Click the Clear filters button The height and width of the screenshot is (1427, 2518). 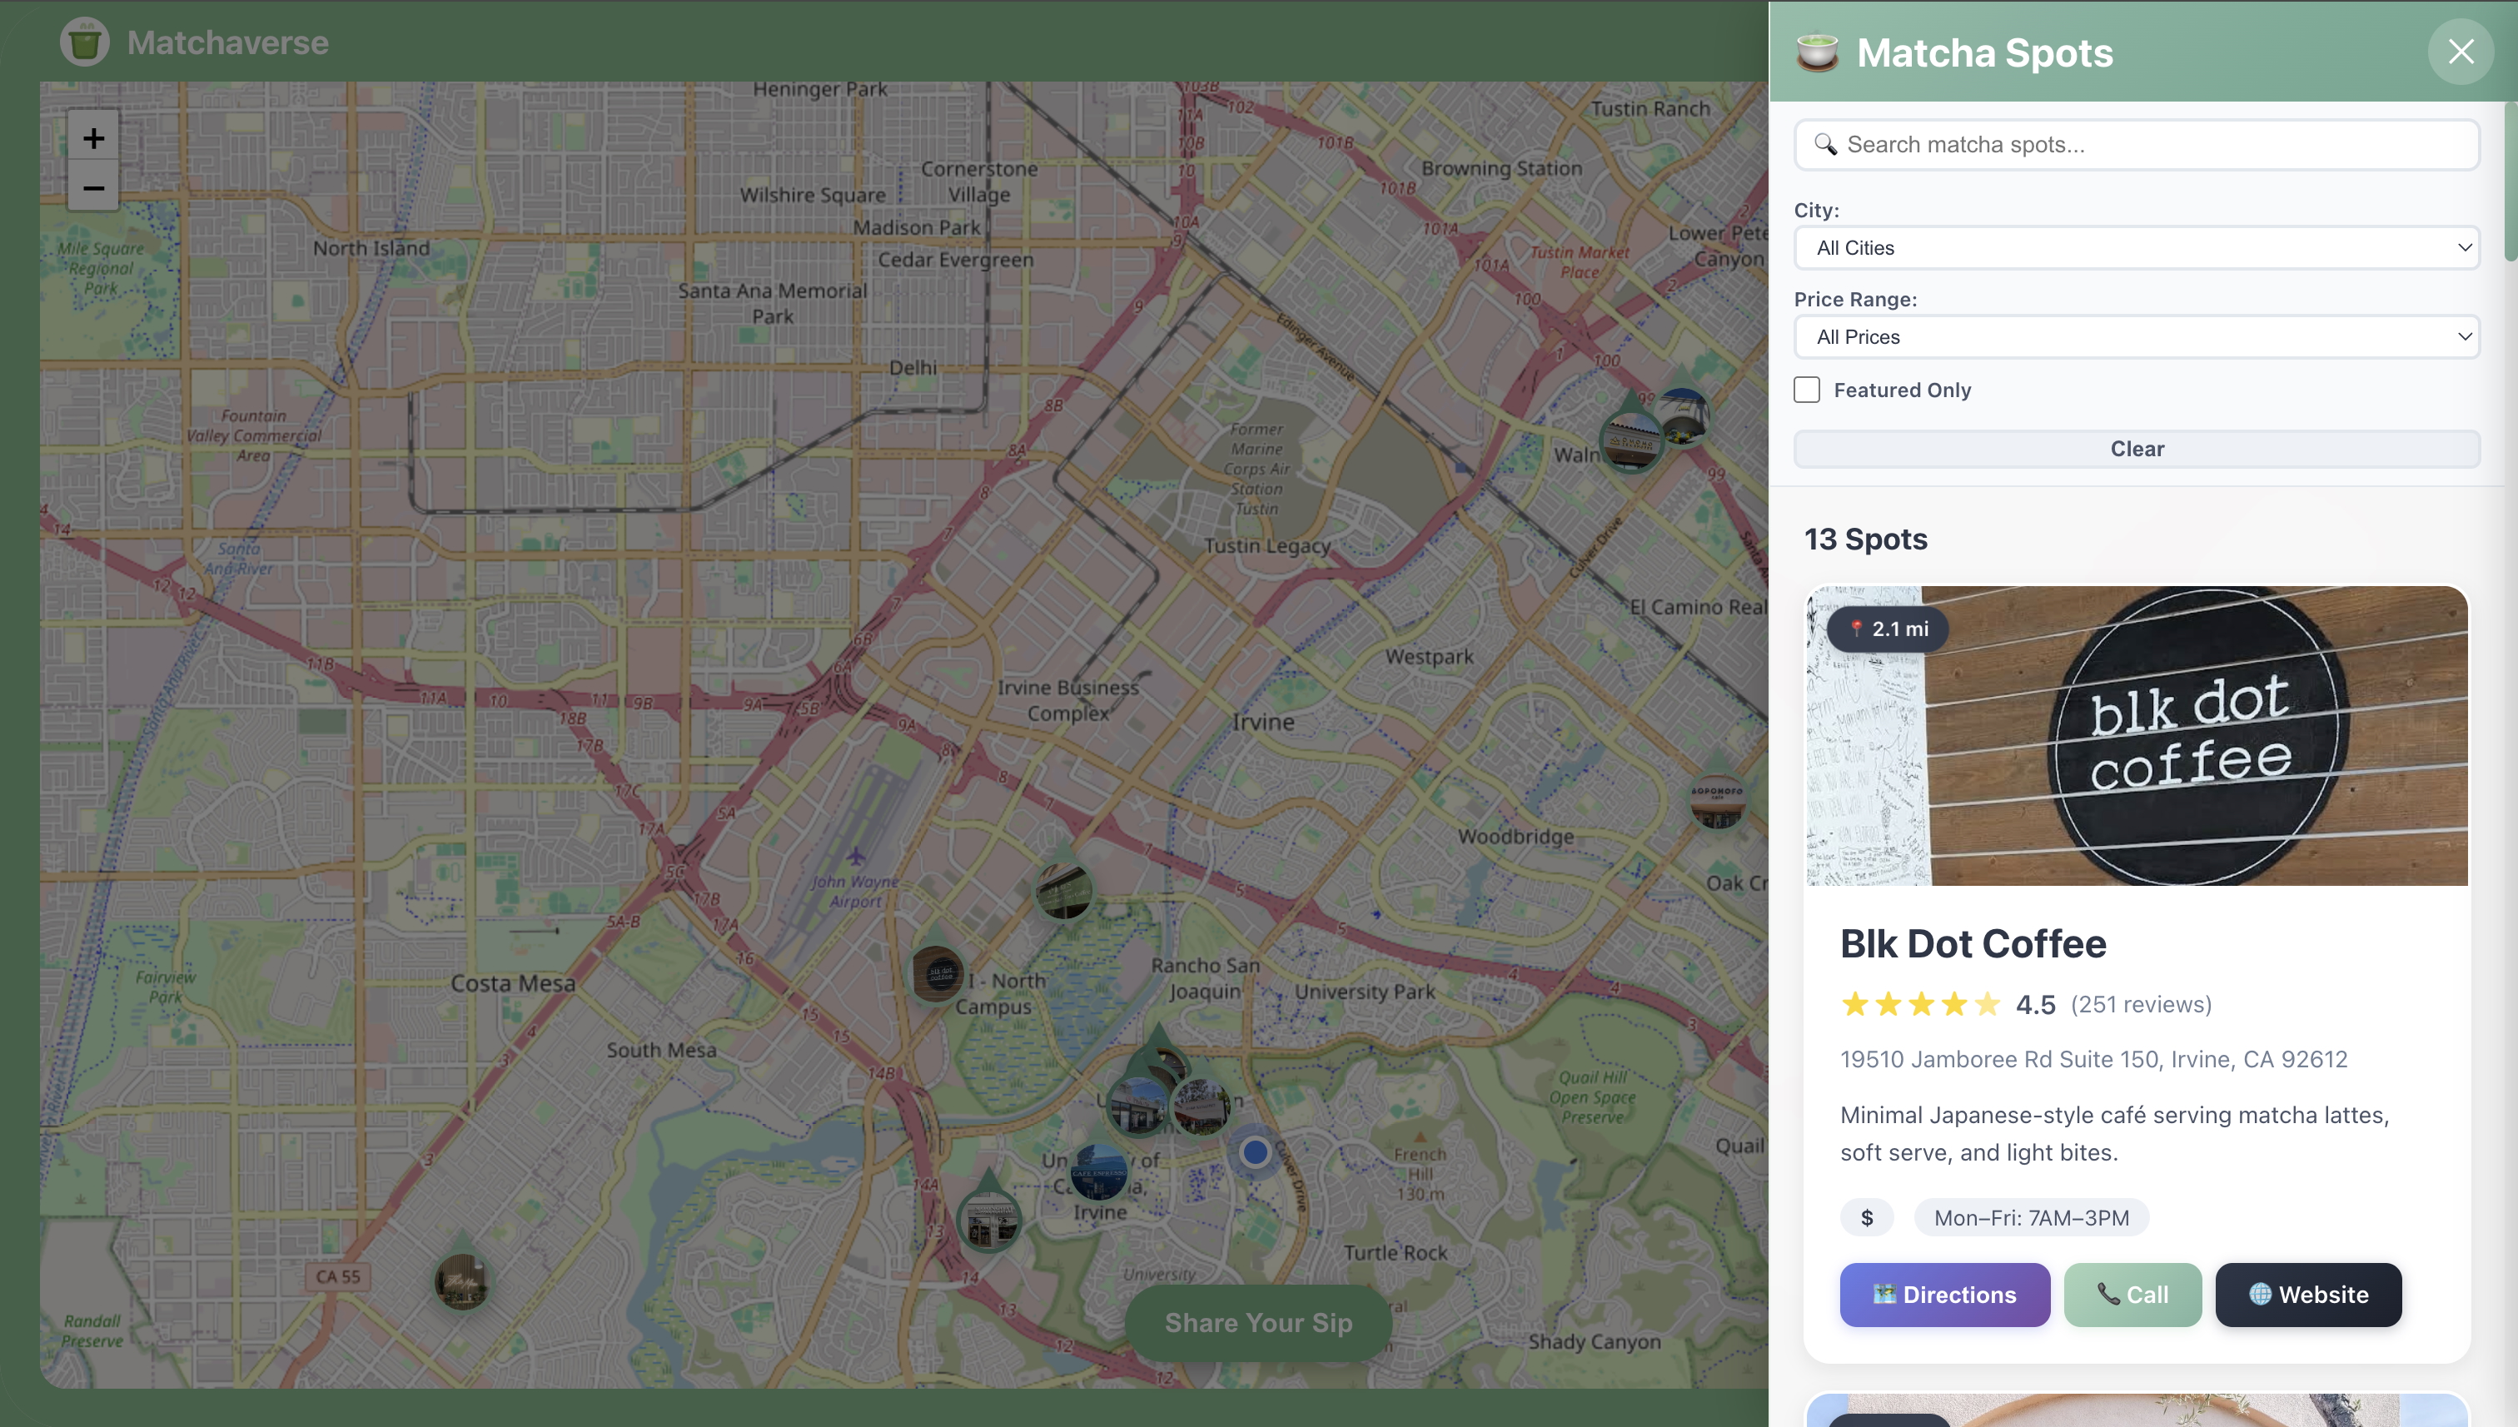(2136, 449)
